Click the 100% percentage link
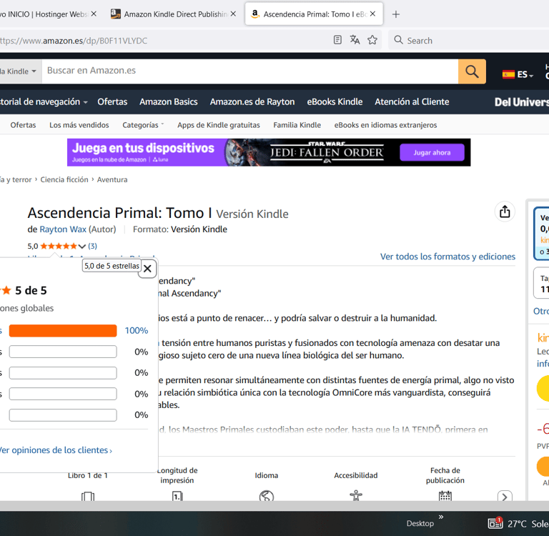Image resolution: width=549 pixels, height=536 pixels. (x=137, y=330)
